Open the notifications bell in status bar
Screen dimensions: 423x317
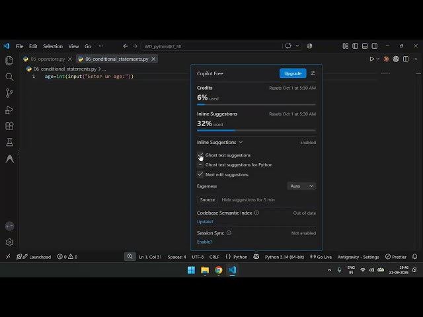[414, 257]
